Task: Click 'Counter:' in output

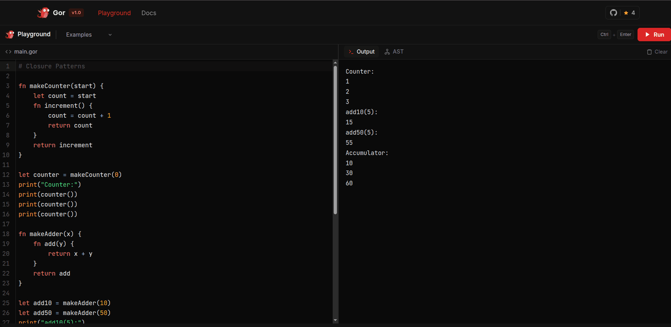Action: click(359, 72)
